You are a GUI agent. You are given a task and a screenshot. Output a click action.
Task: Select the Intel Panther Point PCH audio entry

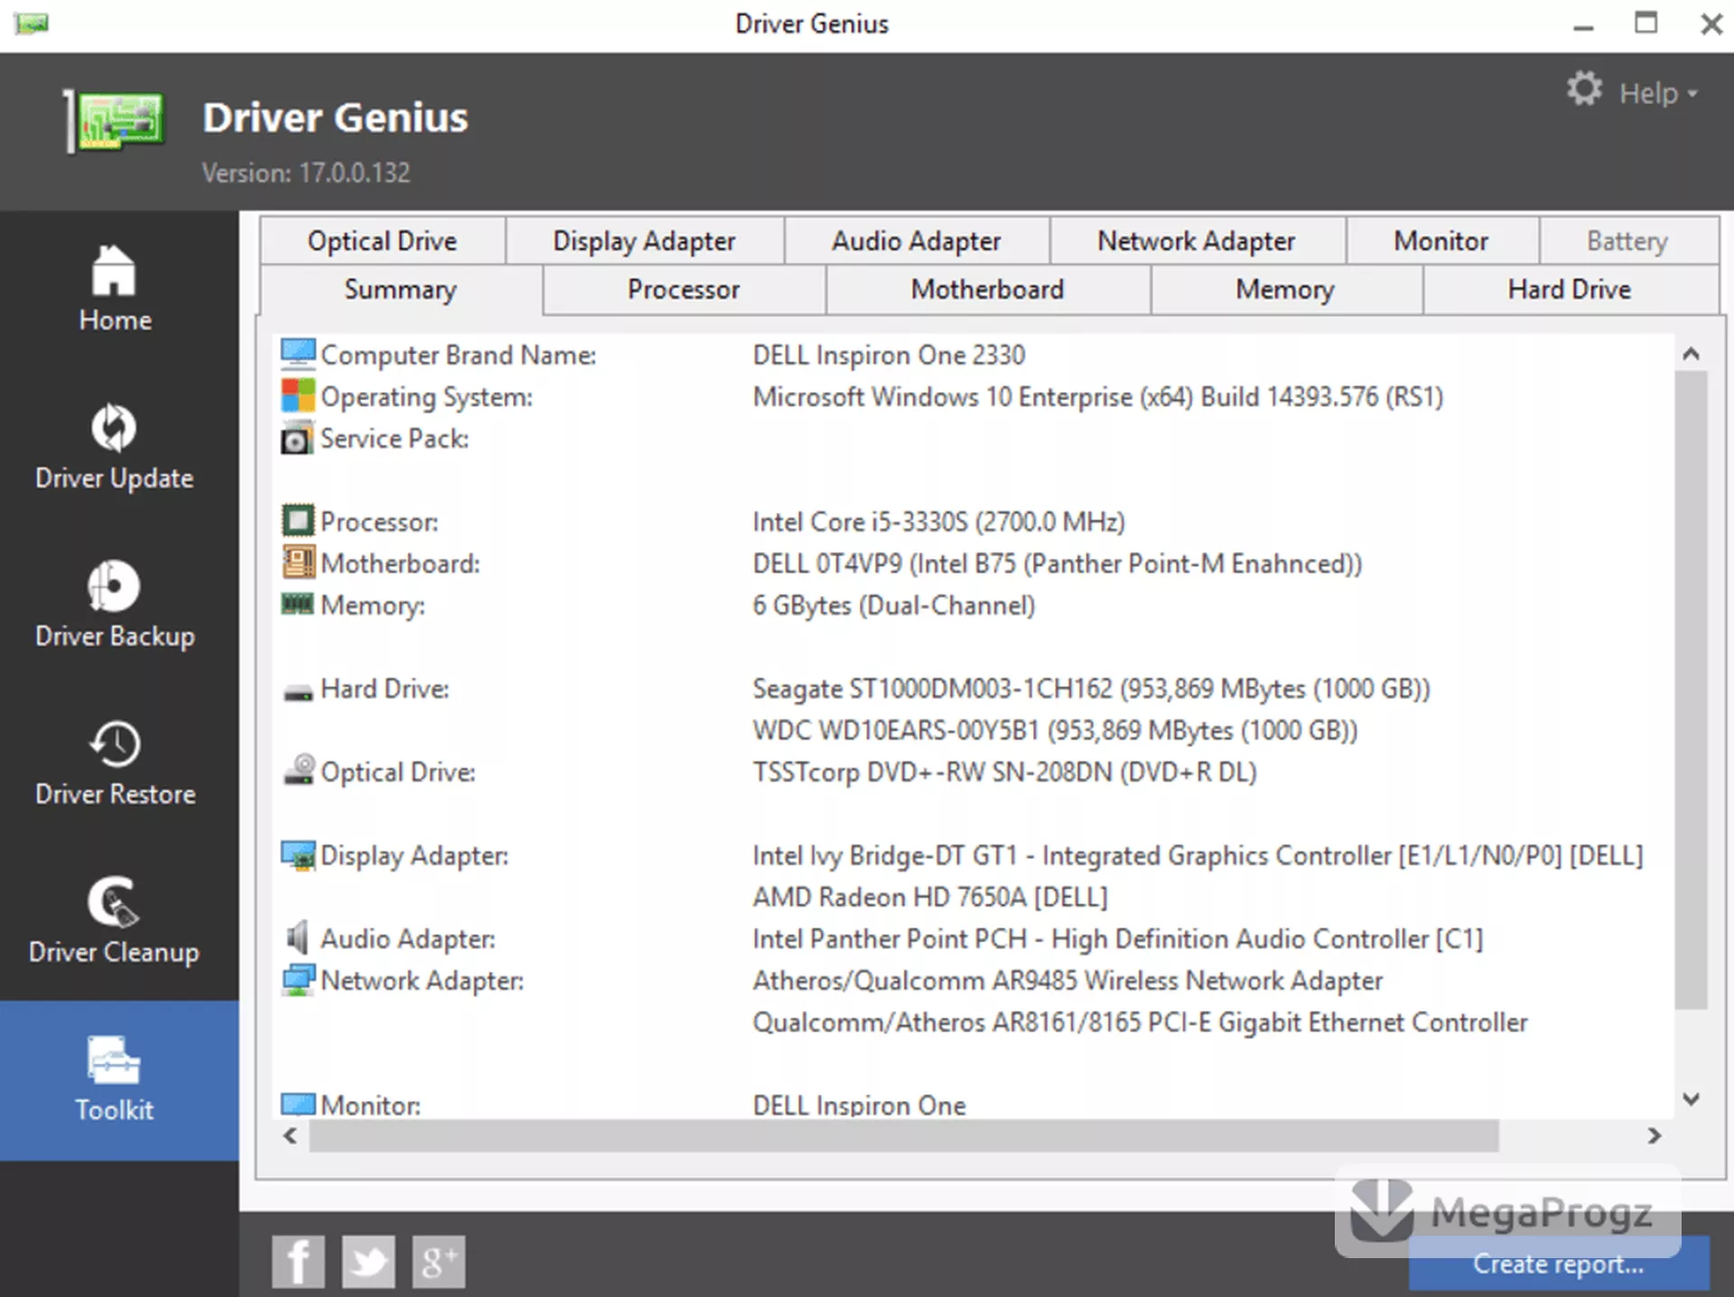(x=1118, y=938)
